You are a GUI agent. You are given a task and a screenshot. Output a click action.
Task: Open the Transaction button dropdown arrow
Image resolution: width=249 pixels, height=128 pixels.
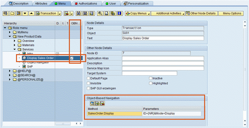[x=60, y=14]
